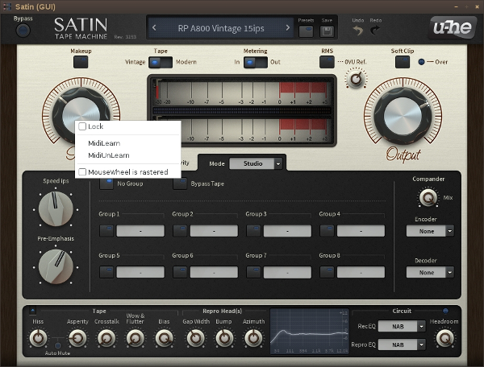Image resolution: width=484 pixels, height=367 pixels.
Task: Click the Save preset floppy icon
Action: tap(328, 31)
